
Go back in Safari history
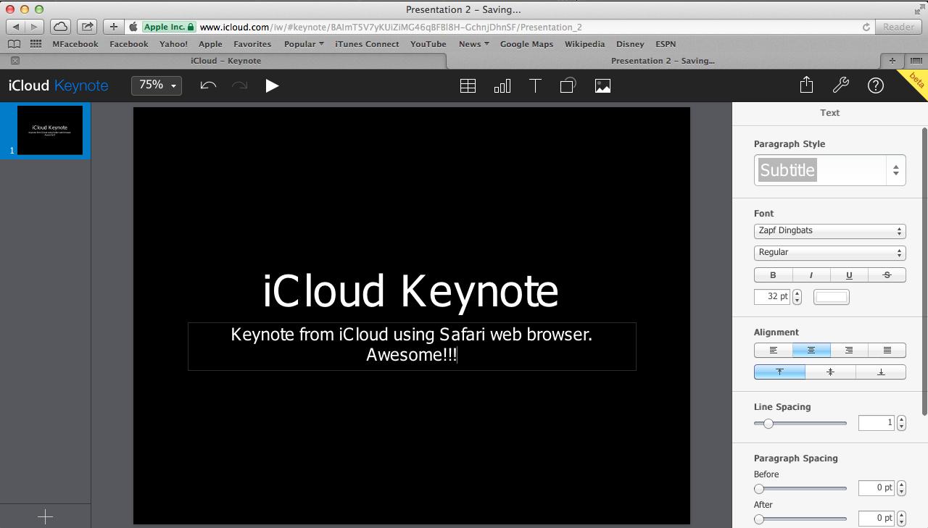[x=16, y=27]
